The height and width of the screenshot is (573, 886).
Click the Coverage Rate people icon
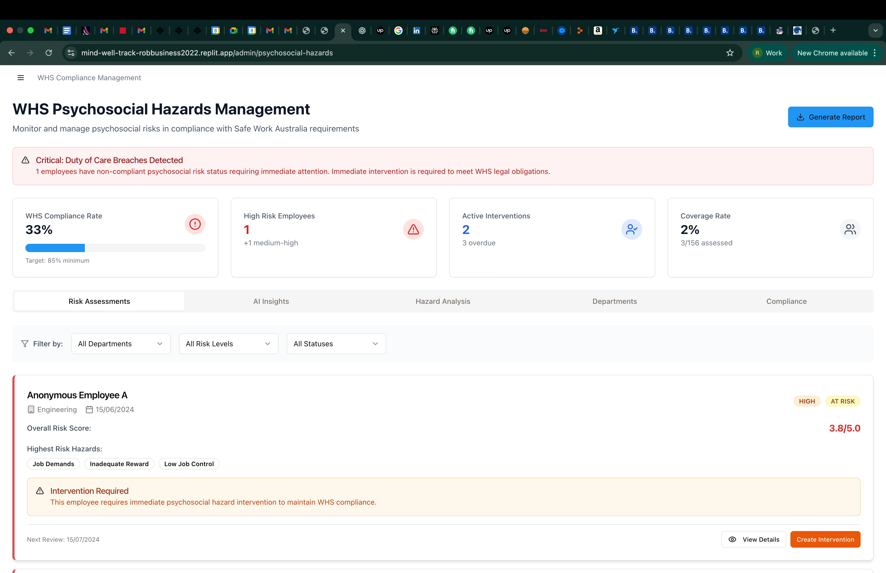pos(850,229)
